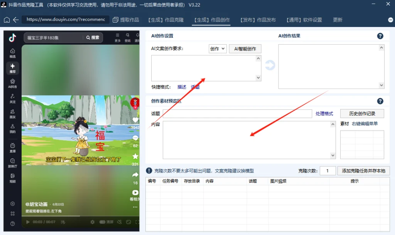Click down arrow of 内容 scrollbar
The image size is (395, 235).
333,156
